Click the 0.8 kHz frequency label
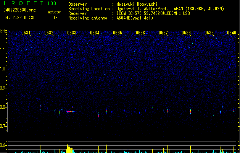The width and height of the screenshot is (240, 153). 3,107
